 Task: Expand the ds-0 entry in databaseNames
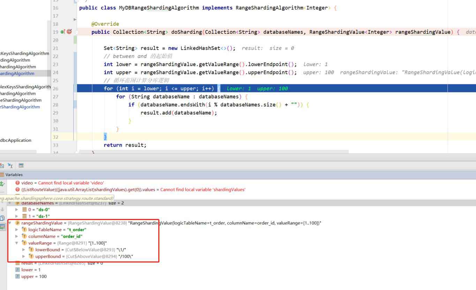[x=17, y=210]
